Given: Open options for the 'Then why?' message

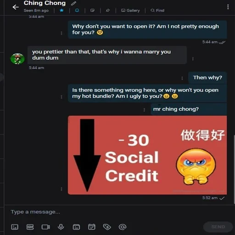Looking at the screenshot, I should (x=182, y=78).
